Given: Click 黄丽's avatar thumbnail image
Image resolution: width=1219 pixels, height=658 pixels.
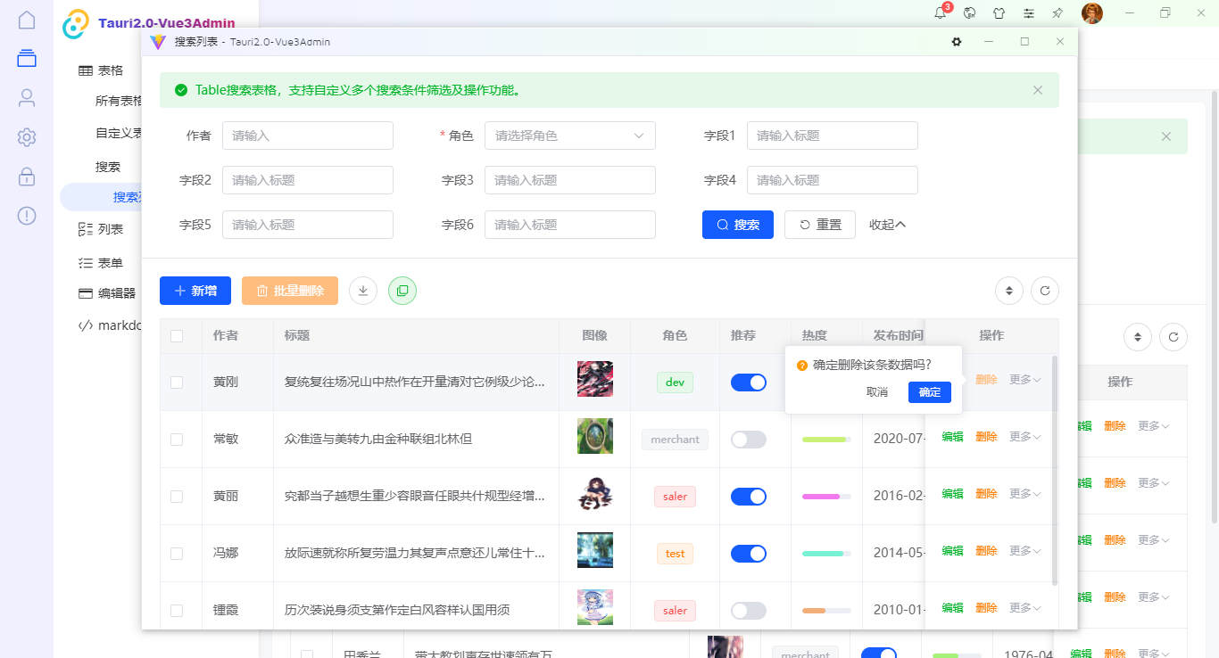Looking at the screenshot, I should point(594,496).
